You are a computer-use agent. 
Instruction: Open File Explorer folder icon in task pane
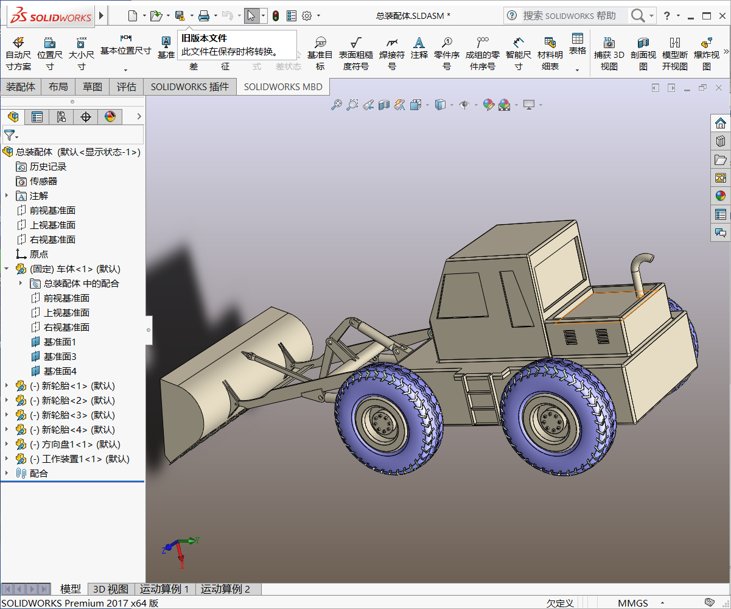pos(721,160)
